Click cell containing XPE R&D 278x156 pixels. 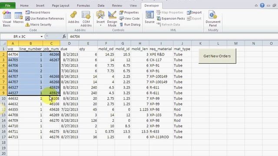(161, 55)
